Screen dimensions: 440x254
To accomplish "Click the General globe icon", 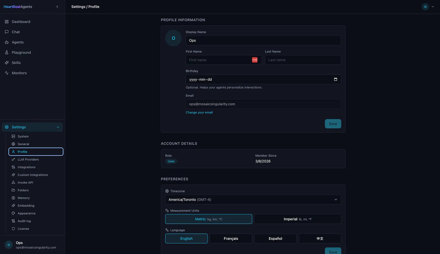I will 13,144.
